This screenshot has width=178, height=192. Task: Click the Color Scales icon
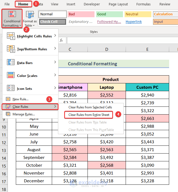[11, 75]
